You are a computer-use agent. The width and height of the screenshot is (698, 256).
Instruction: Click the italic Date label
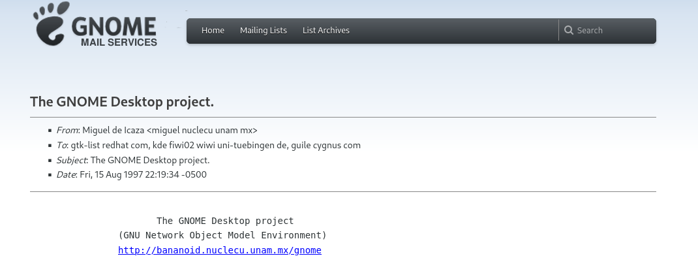pyautogui.click(x=66, y=174)
